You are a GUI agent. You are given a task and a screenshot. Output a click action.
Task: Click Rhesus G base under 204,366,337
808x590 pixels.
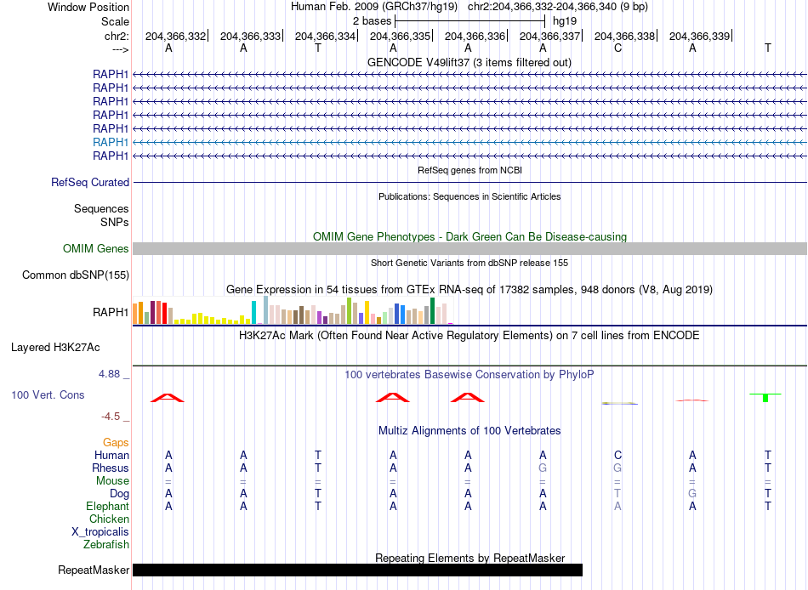click(x=543, y=468)
